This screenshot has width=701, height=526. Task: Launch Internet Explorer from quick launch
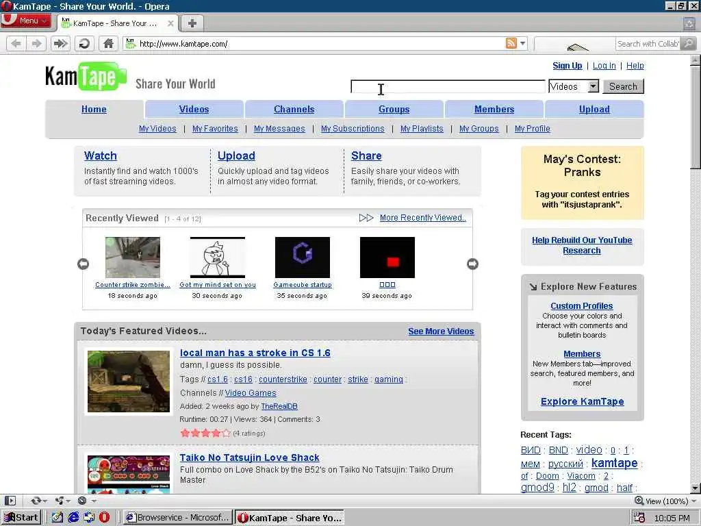click(x=73, y=518)
